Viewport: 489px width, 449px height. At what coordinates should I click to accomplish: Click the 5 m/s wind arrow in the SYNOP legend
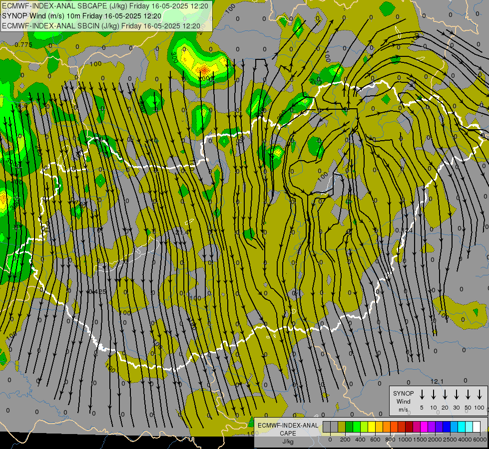tap(422, 395)
